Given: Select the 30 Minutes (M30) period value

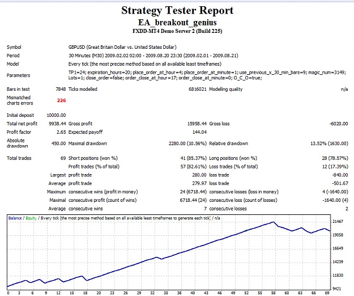Looking at the screenshot, I should (153, 56).
